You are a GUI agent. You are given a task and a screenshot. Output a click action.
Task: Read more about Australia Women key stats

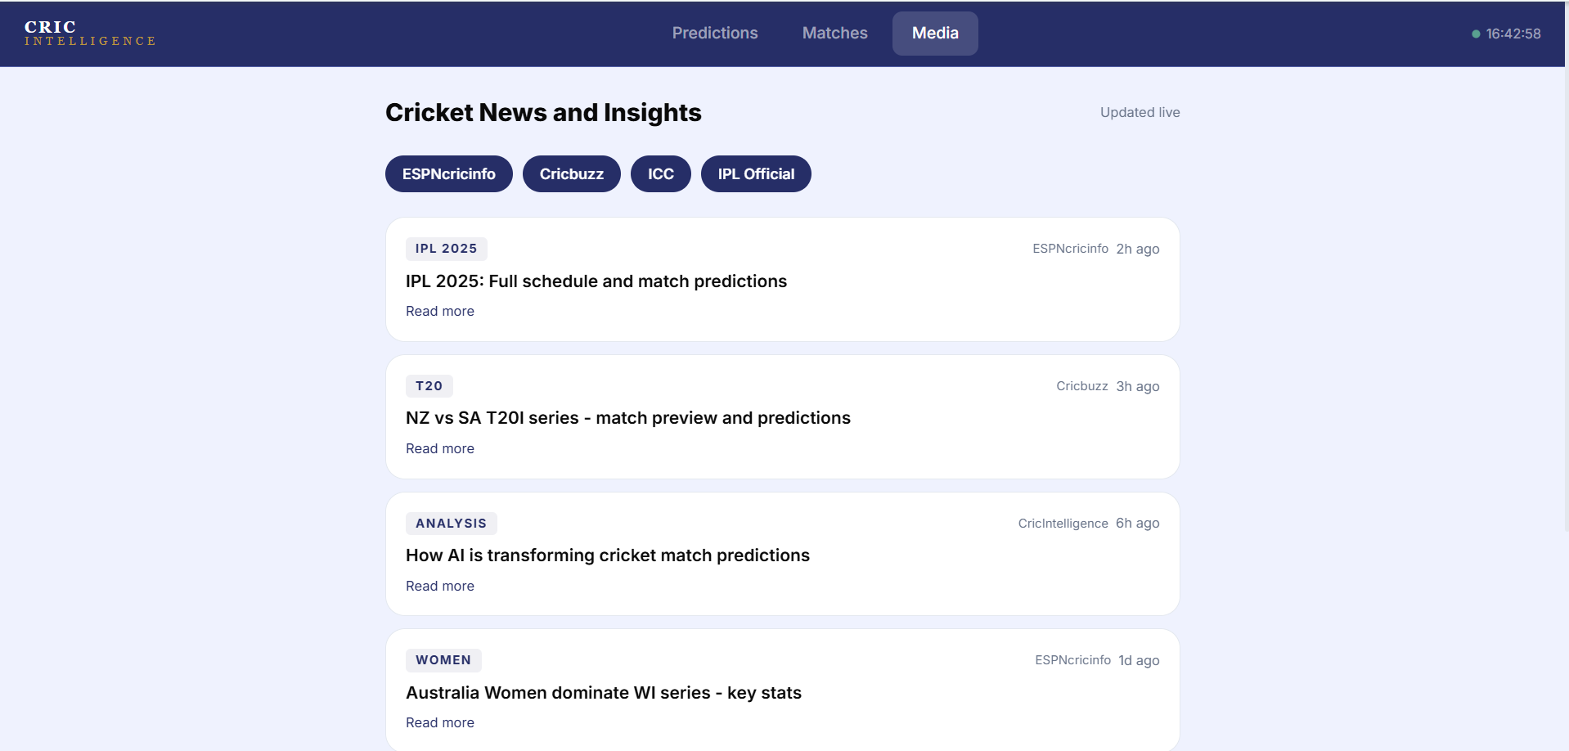[x=439, y=722]
